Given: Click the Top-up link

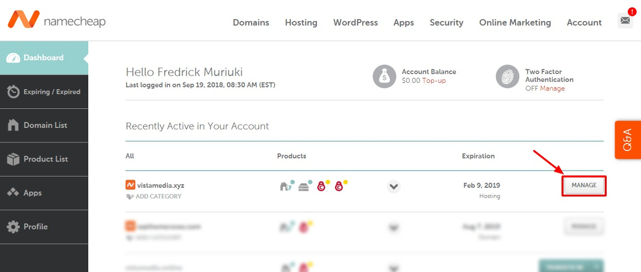Looking at the screenshot, I should click(x=434, y=81).
